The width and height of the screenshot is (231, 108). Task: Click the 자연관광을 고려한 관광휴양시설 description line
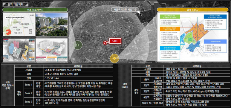coord(78,83)
